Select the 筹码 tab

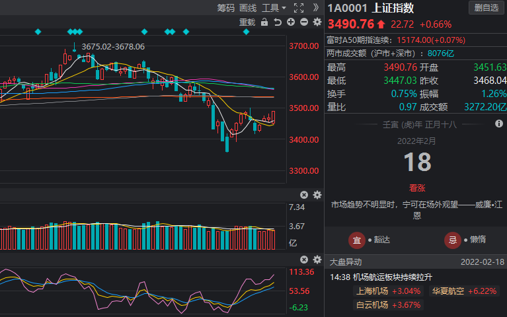tap(226, 8)
